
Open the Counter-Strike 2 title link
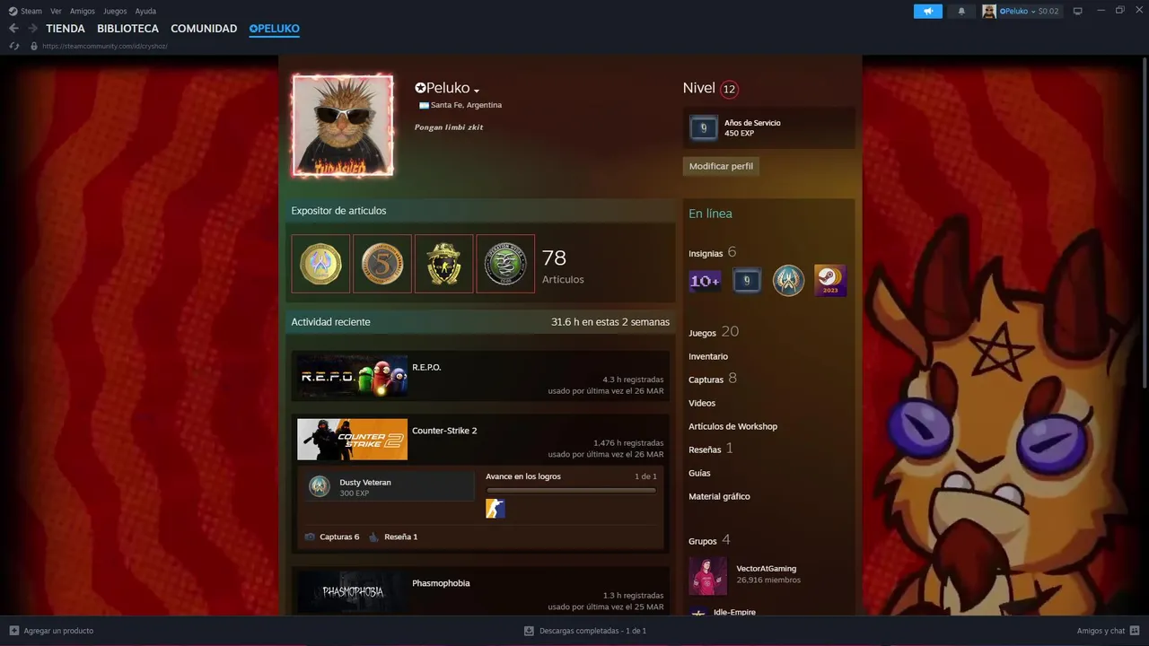pyautogui.click(x=444, y=431)
